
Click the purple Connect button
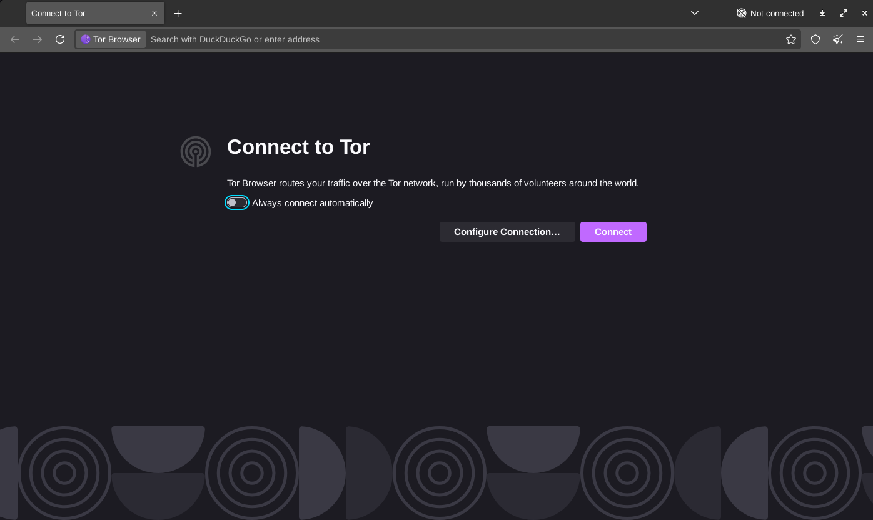[x=613, y=232]
